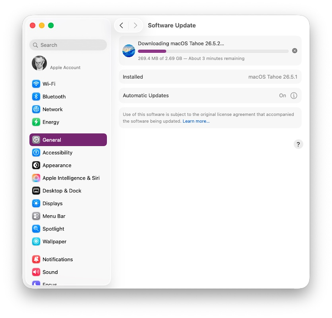This screenshot has width=332, height=318.
Task: Click the Energy lightning bolt icon
Action: pos(36,122)
